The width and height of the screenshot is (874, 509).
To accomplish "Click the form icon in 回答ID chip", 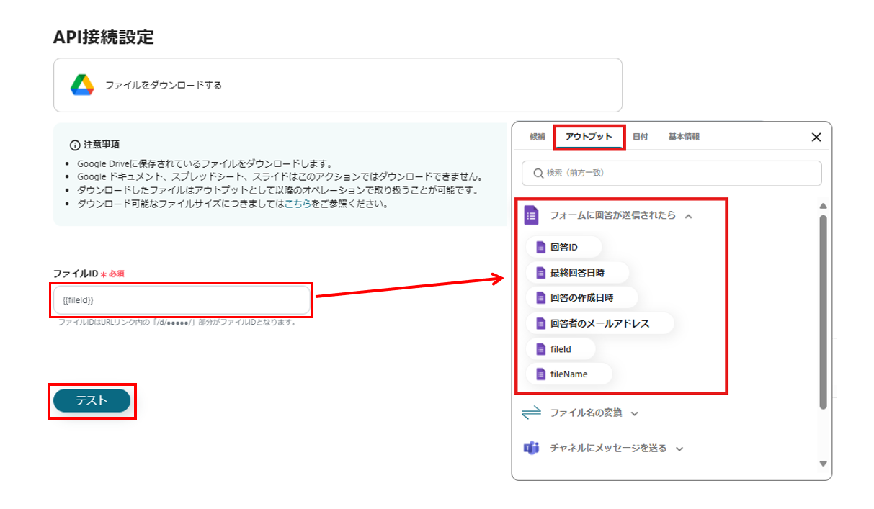I will click(x=540, y=247).
